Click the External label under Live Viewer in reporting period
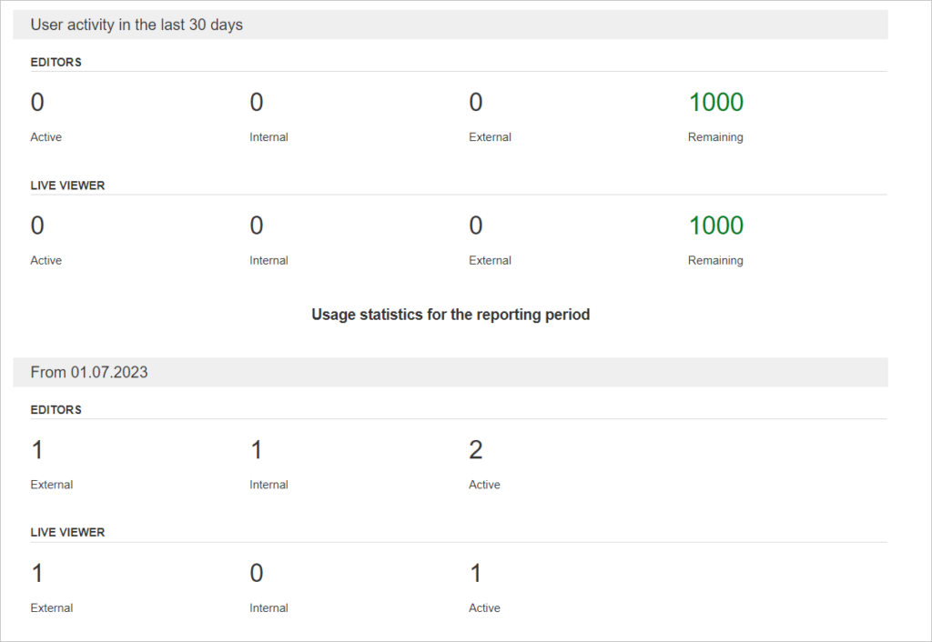 pos(52,608)
